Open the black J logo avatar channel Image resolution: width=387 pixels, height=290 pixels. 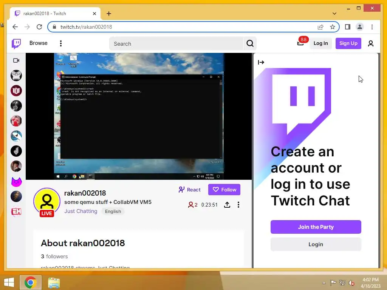click(x=16, y=151)
